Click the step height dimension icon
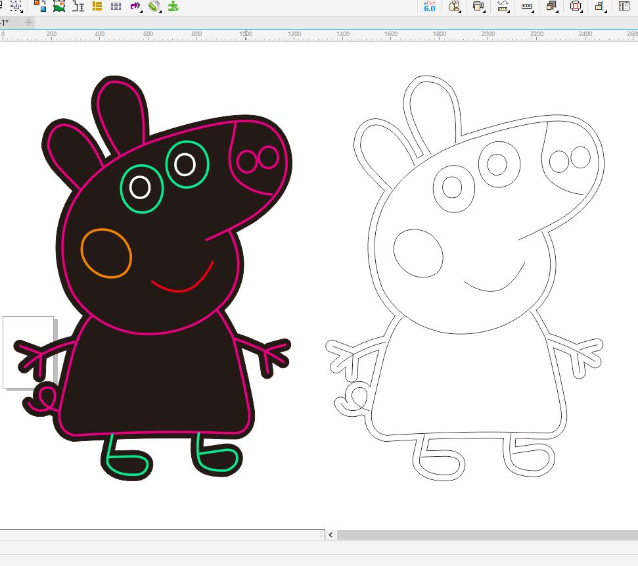The image size is (638, 566). 78,6
